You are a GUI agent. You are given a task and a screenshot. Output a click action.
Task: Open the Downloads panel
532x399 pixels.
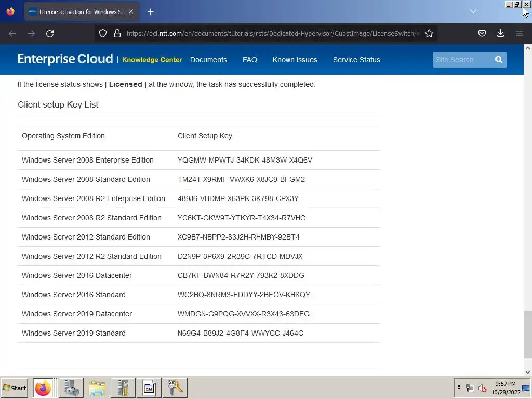[500, 33]
